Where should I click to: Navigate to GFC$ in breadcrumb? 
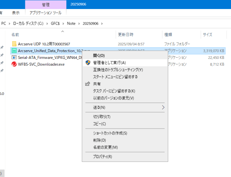pyautogui.click(x=55, y=23)
